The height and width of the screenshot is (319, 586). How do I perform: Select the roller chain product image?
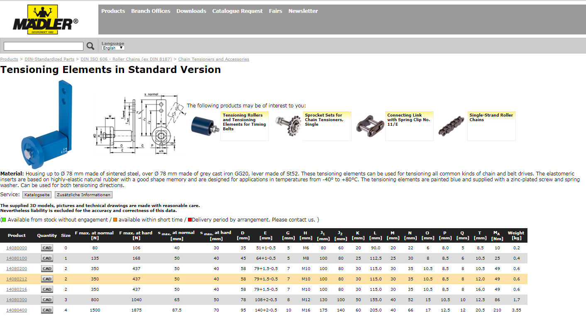tap(451, 126)
